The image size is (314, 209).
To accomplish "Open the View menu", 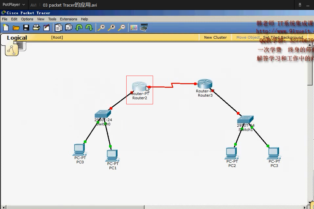I will [x=41, y=19].
